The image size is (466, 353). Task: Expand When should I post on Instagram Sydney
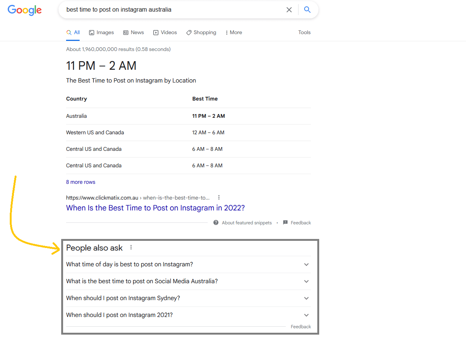tap(189, 298)
